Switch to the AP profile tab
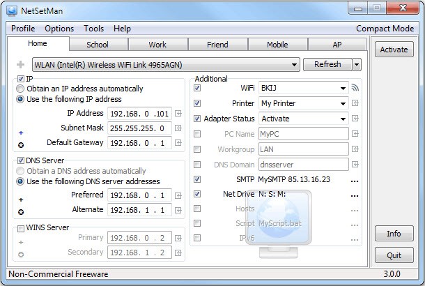This screenshot has width=425, height=286. (x=337, y=45)
